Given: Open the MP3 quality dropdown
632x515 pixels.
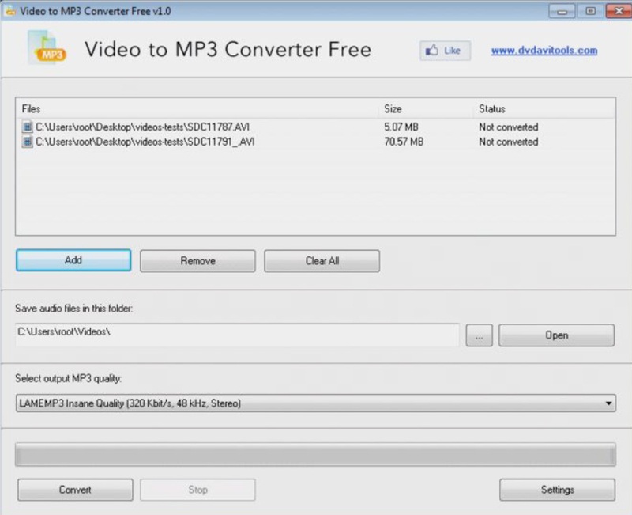Looking at the screenshot, I should (x=316, y=403).
